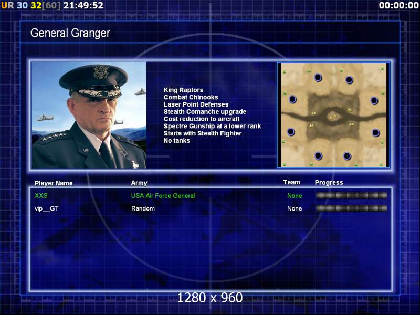The height and width of the screenshot is (315, 420).
Task: Click XXS team value None
Action: click(x=295, y=196)
